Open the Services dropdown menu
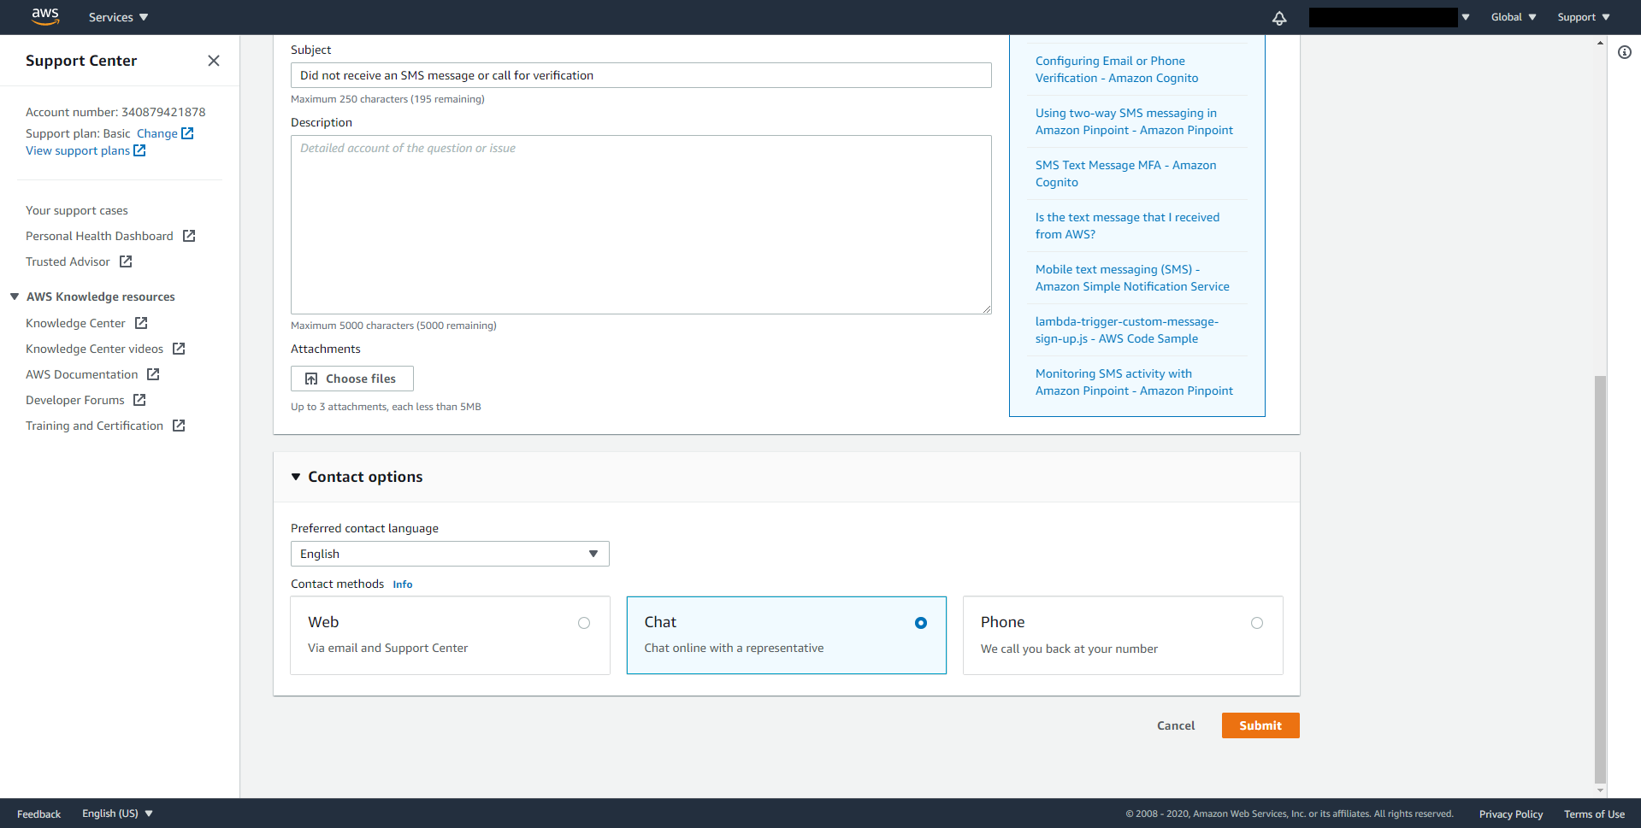Screen dimensions: 1641x828 [118, 17]
